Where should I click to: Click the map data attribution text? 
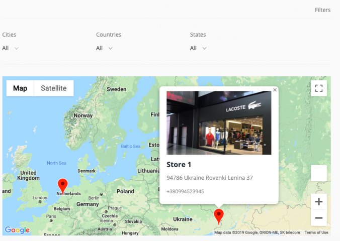tap(257, 232)
